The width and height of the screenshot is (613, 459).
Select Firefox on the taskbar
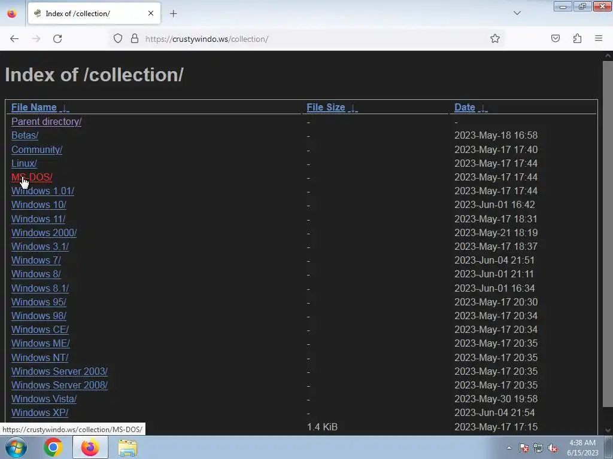(x=90, y=447)
